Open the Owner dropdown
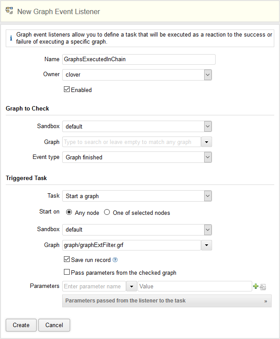280x339 pixels. (x=208, y=75)
